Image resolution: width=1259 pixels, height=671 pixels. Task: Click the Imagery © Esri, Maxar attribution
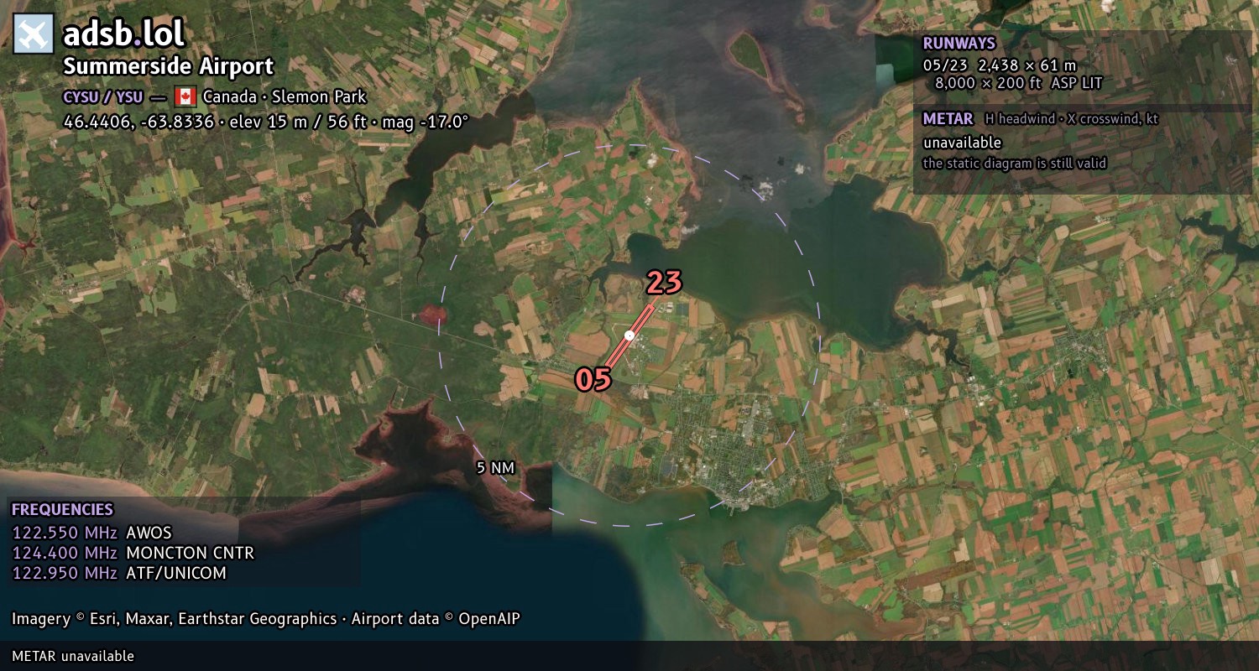[x=174, y=619]
